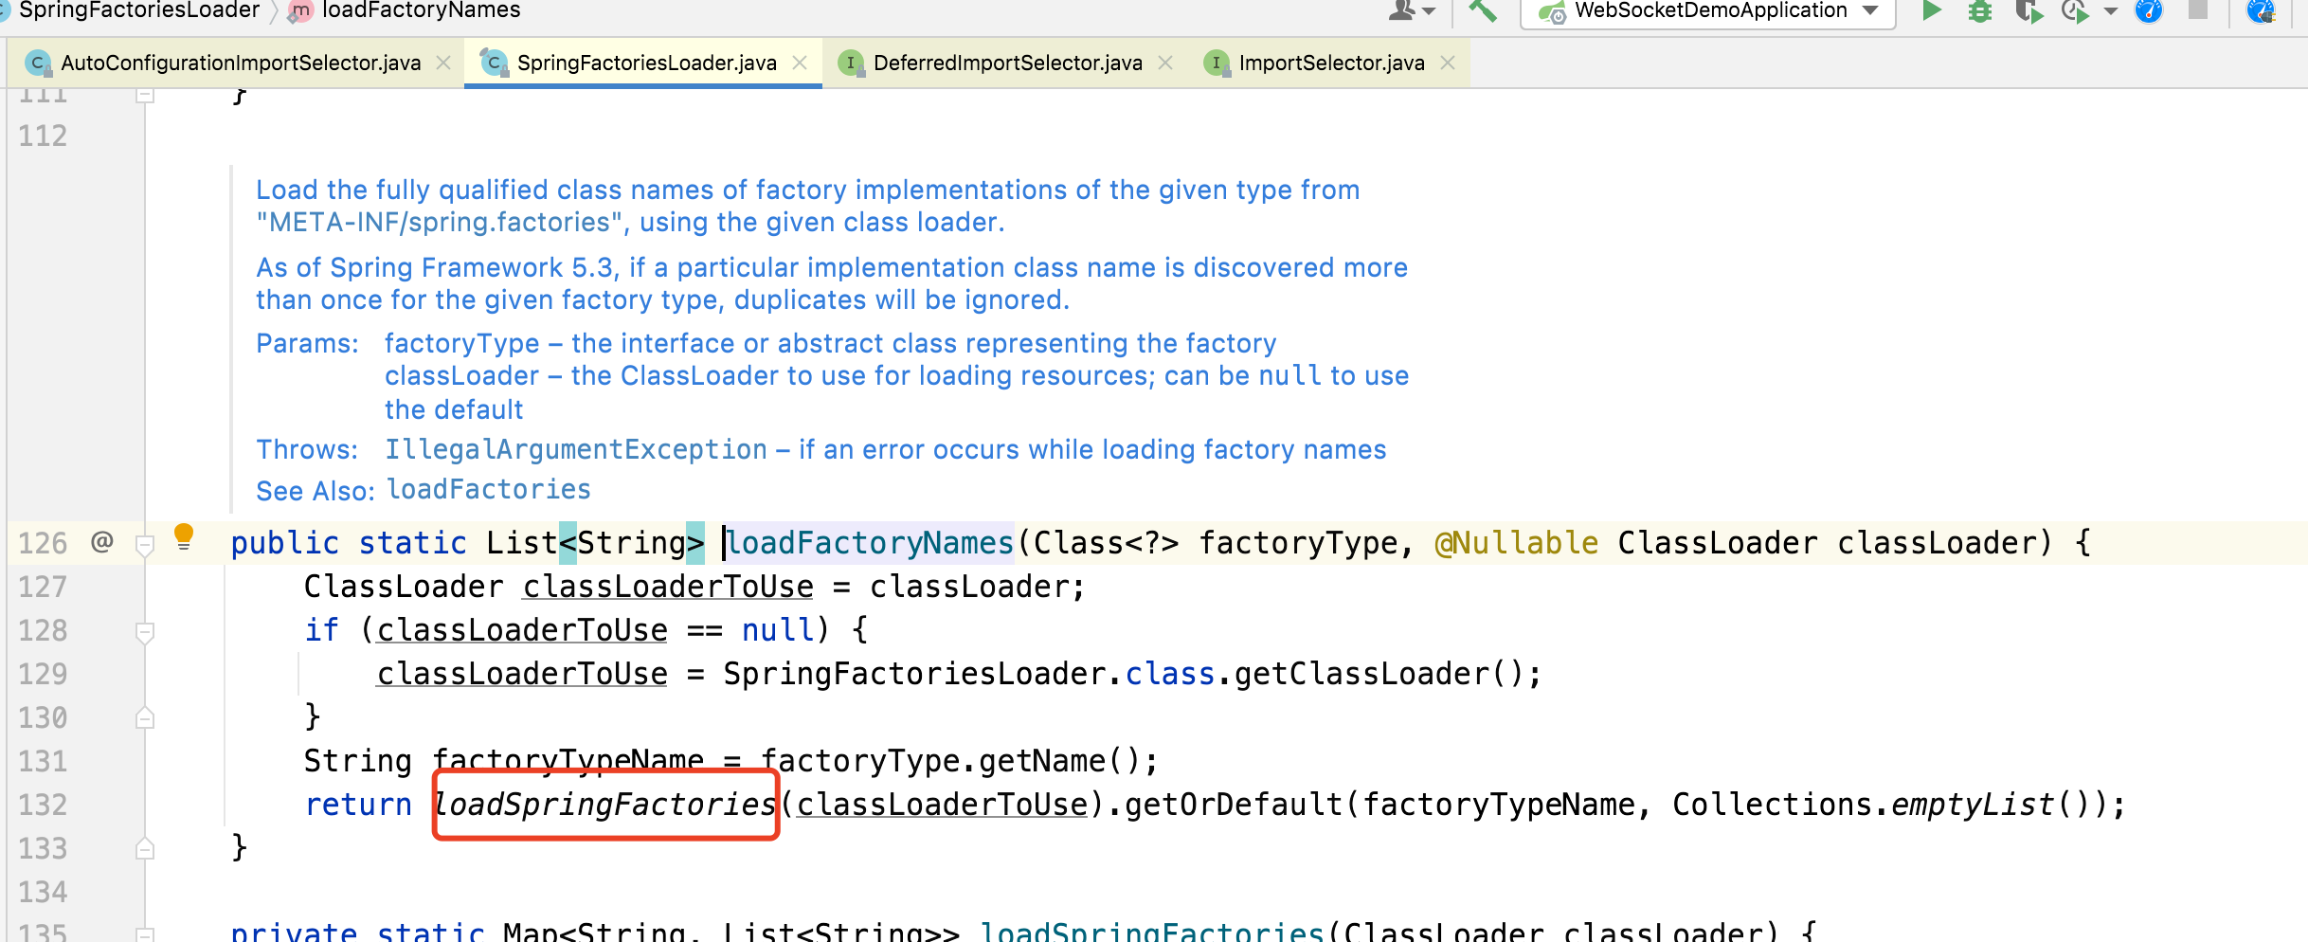Expand user account dropdown arrow
This screenshot has width=2308, height=942.
click(x=1429, y=11)
